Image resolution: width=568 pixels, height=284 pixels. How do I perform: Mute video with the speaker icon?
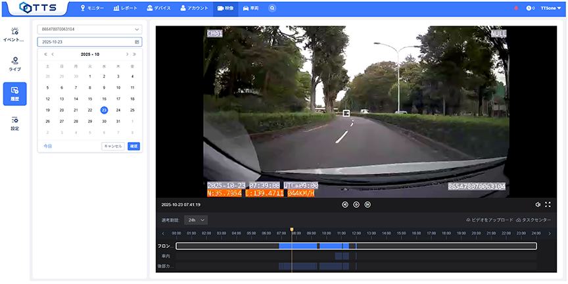pos(538,204)
